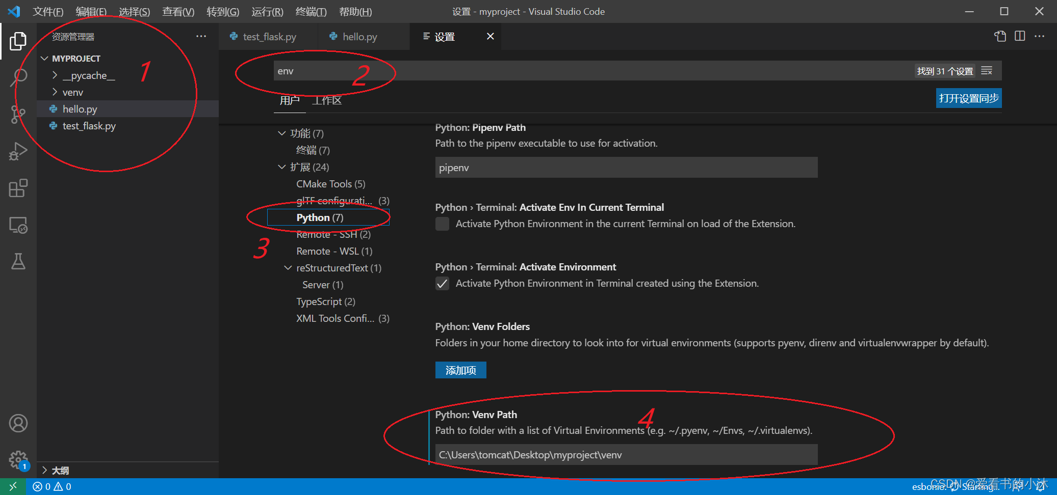
Task: Open the Extensions view icon
Action: tap(18, 188)
